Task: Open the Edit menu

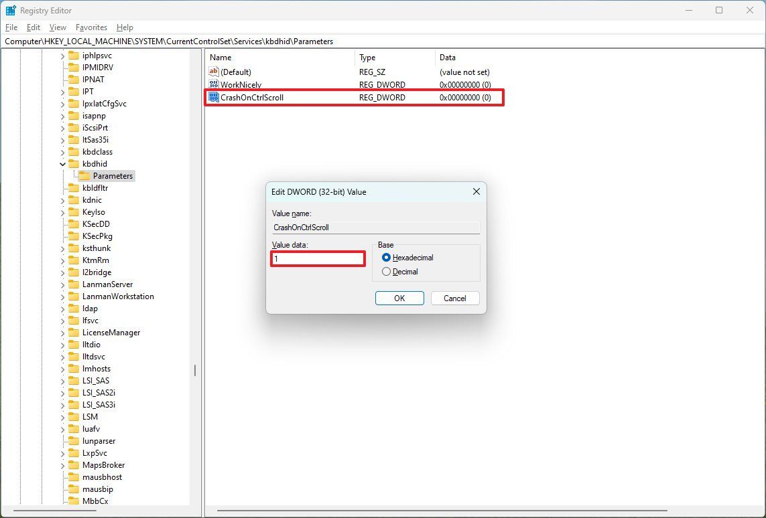Action: 34,27
